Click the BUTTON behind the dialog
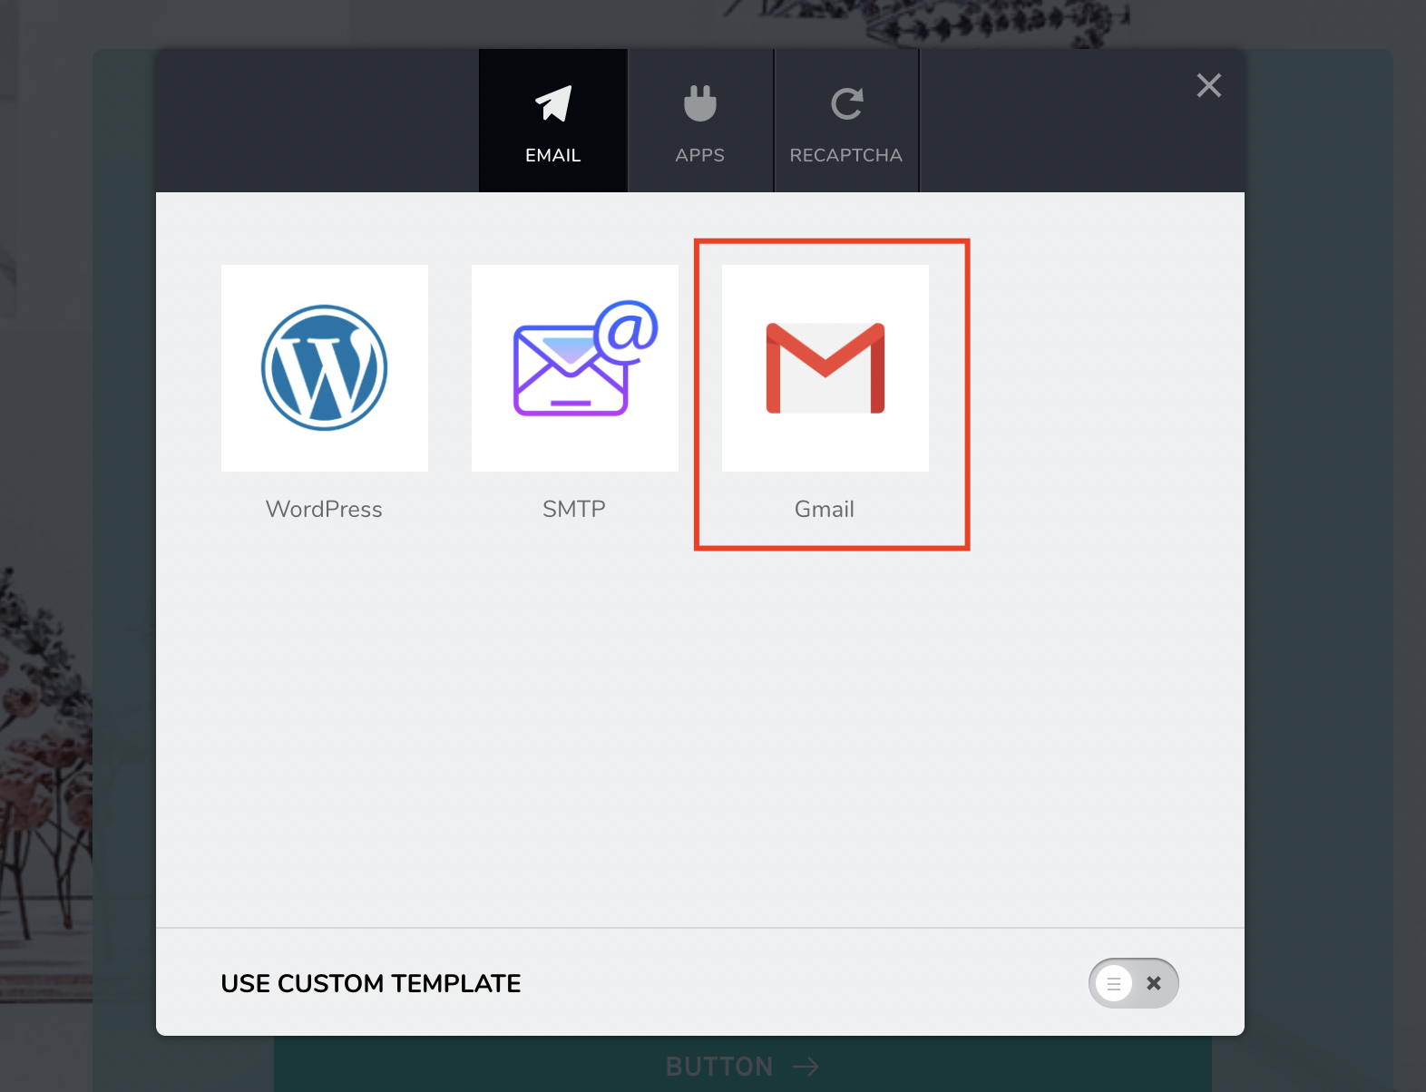 click(x=742, y=1065)
